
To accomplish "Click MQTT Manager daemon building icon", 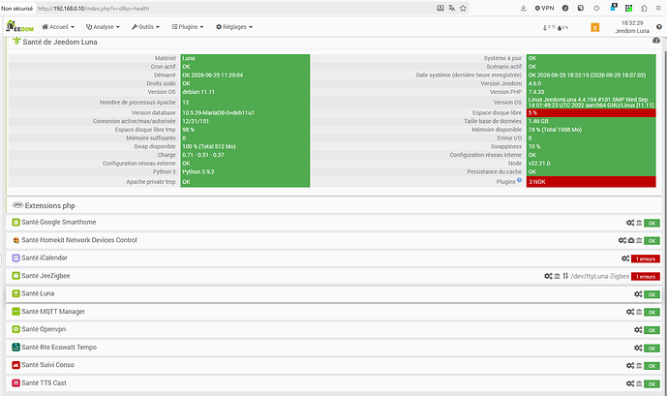I will 639,312.
